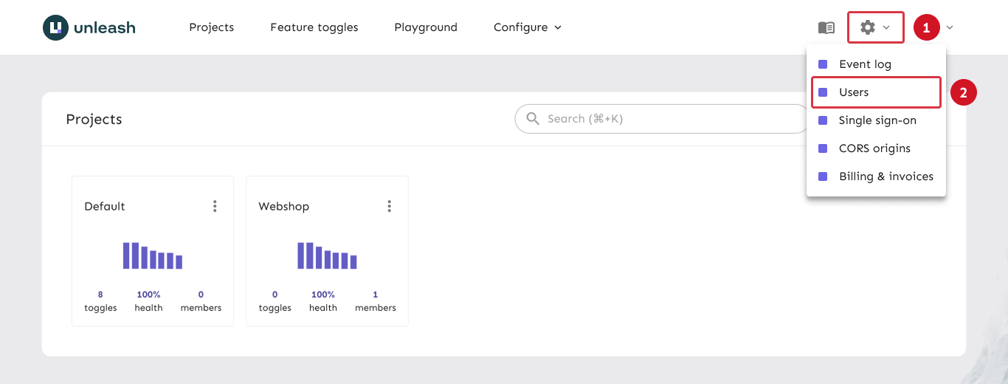
Task: Collapse the admin menu chevron beside gear
Action: (886, 28)
